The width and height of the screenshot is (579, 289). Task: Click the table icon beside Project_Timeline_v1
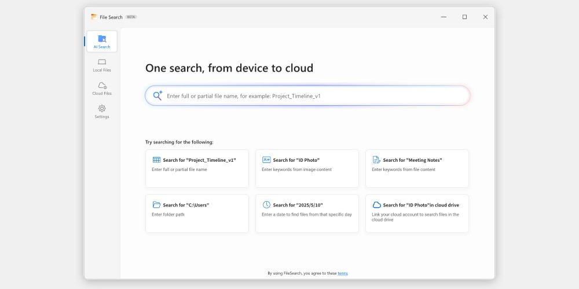[x=156, y=160]
